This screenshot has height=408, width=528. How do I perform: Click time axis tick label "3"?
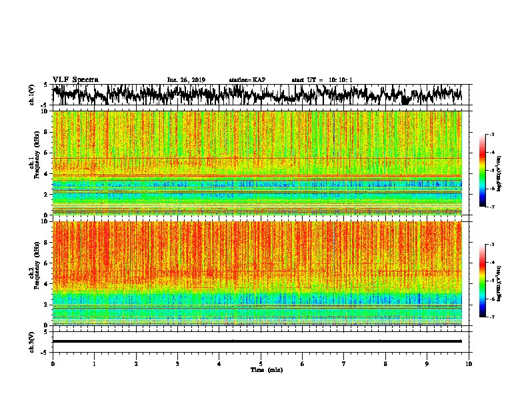click(x=177, y=364)
